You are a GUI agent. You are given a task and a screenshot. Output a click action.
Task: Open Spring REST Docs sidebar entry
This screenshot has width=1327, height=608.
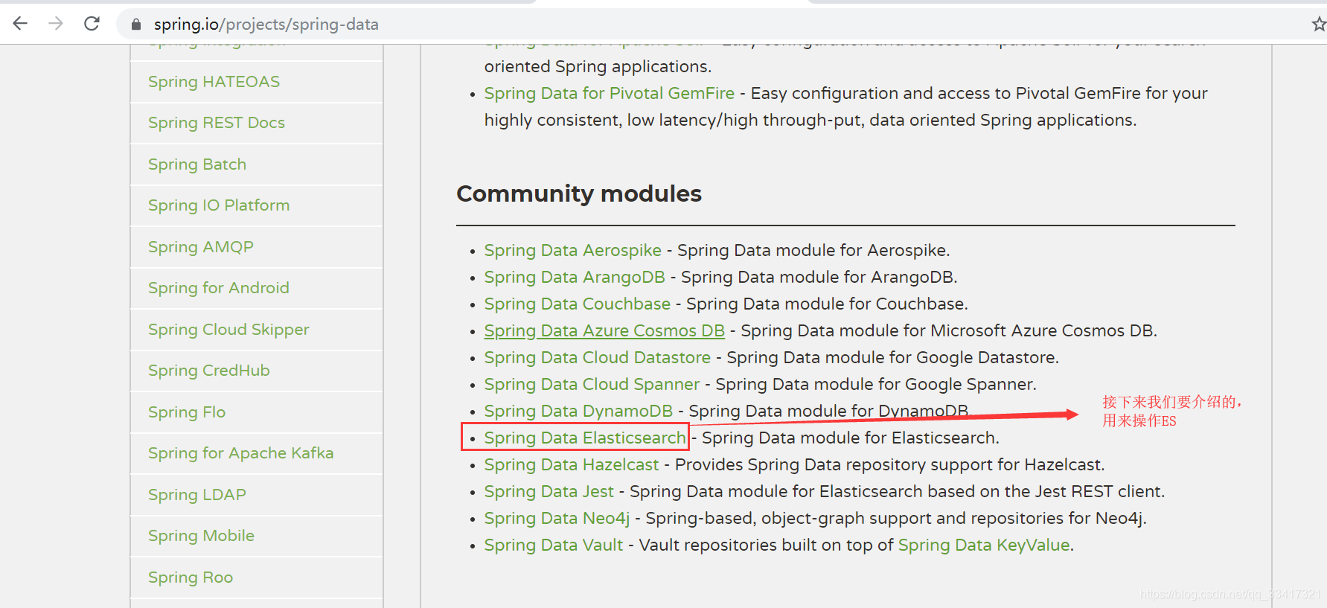[x=217, y=123]
